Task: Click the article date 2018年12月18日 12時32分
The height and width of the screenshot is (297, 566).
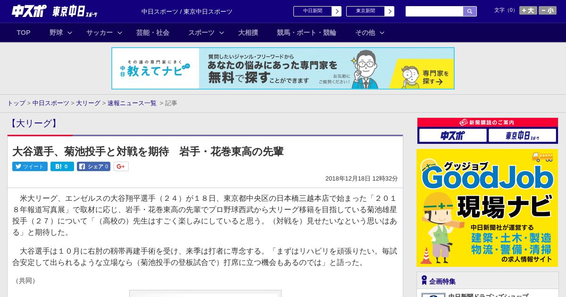Action: 362,179
